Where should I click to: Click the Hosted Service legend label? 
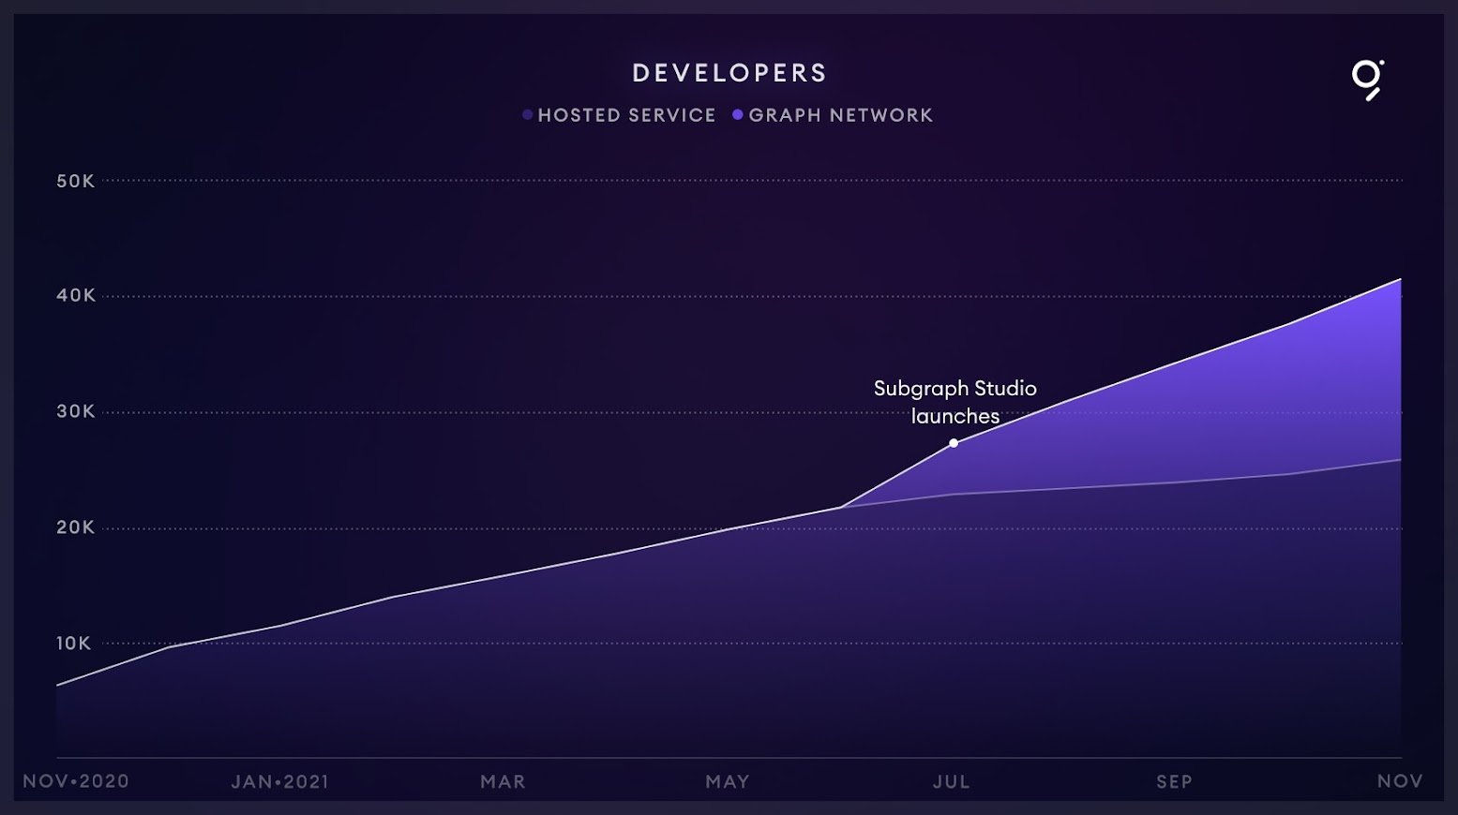tap(626, 115)
